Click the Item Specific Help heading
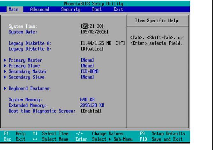The width and height of the screenshot is (213, 150). point(157,21)
